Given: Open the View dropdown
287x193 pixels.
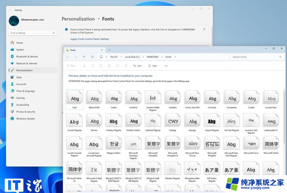Looking at the screenshot, I should coord(153,66).
